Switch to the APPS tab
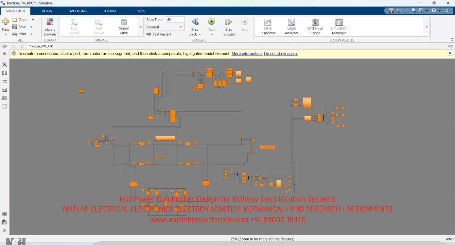Image resolution: width=455 pixels, height=245 pixels. [141, 11]
